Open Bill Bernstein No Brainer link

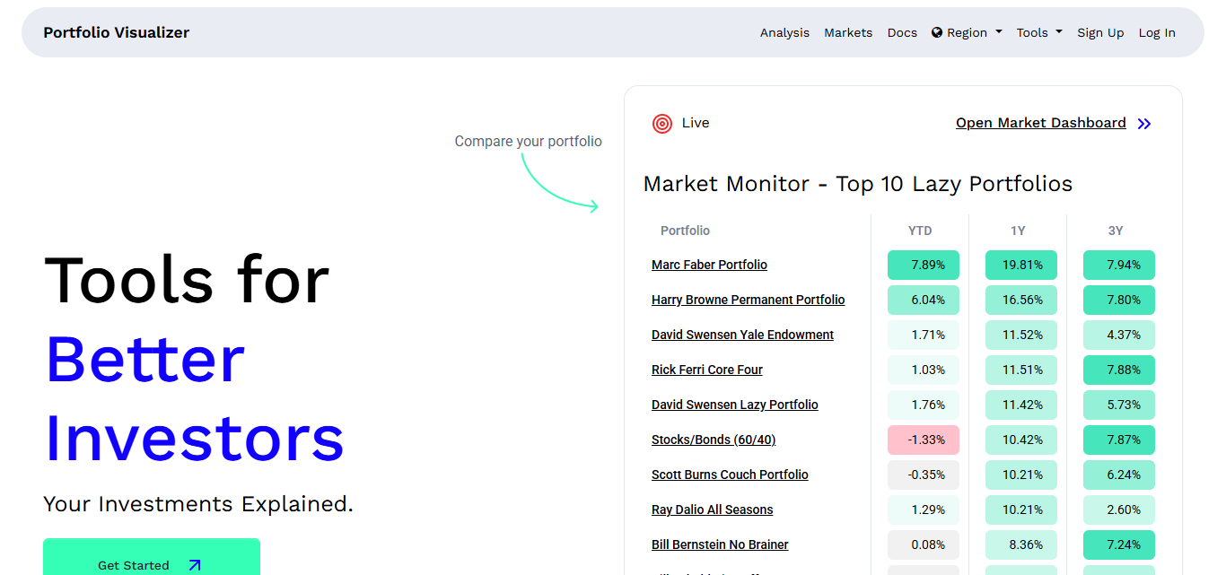tap(720, 545)
